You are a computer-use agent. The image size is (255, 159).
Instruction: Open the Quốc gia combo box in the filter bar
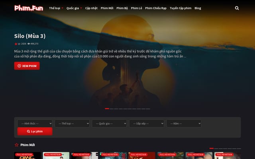109,124
